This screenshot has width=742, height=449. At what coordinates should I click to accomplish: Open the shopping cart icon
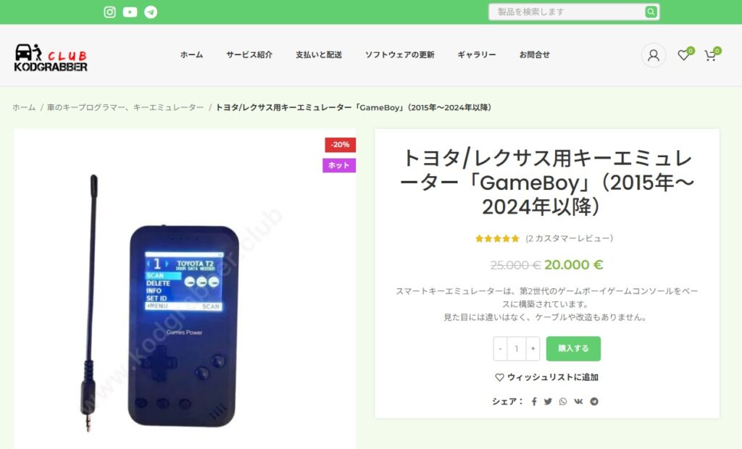[x=710, y=55]
